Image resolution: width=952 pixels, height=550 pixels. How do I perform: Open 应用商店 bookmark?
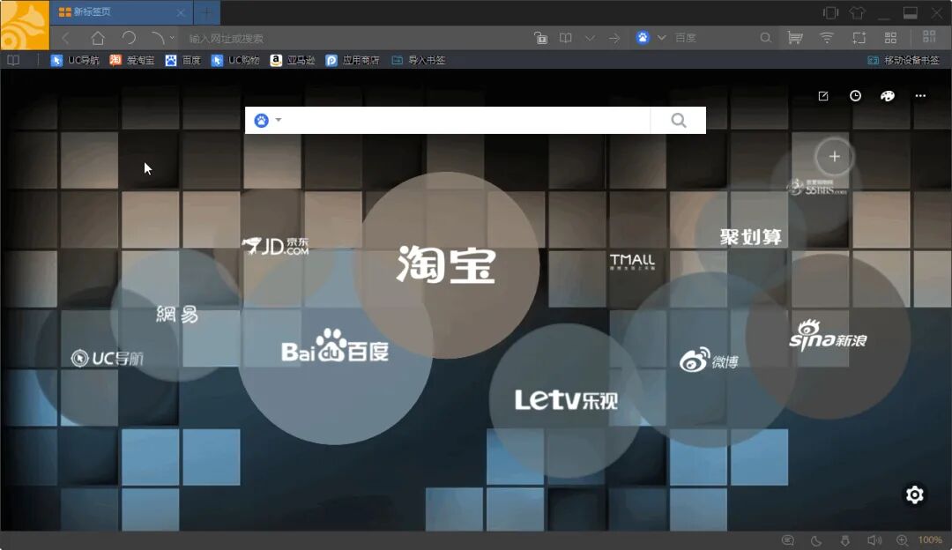tap(352, 60)
